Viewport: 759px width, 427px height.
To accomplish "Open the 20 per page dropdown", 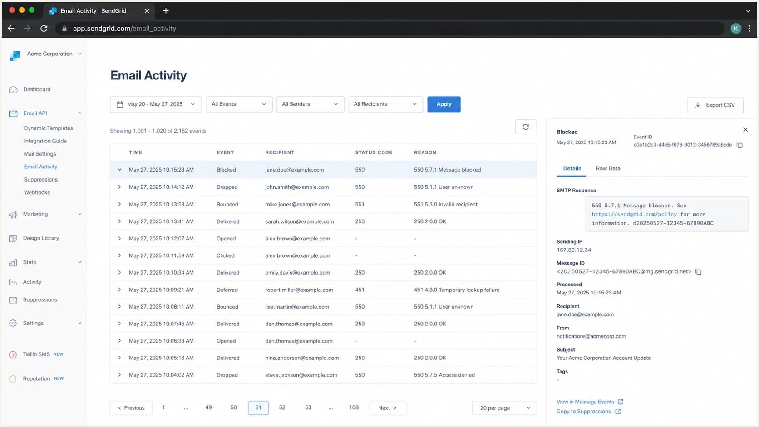I will [x=504, y=408].
